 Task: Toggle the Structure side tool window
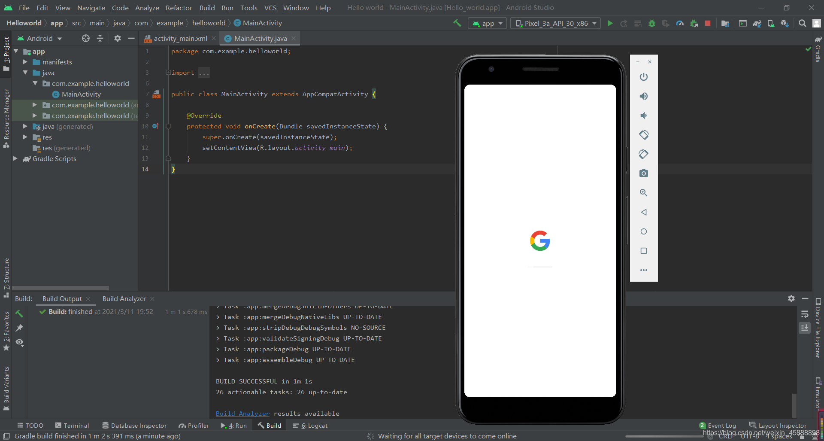(x=6, y=278)
